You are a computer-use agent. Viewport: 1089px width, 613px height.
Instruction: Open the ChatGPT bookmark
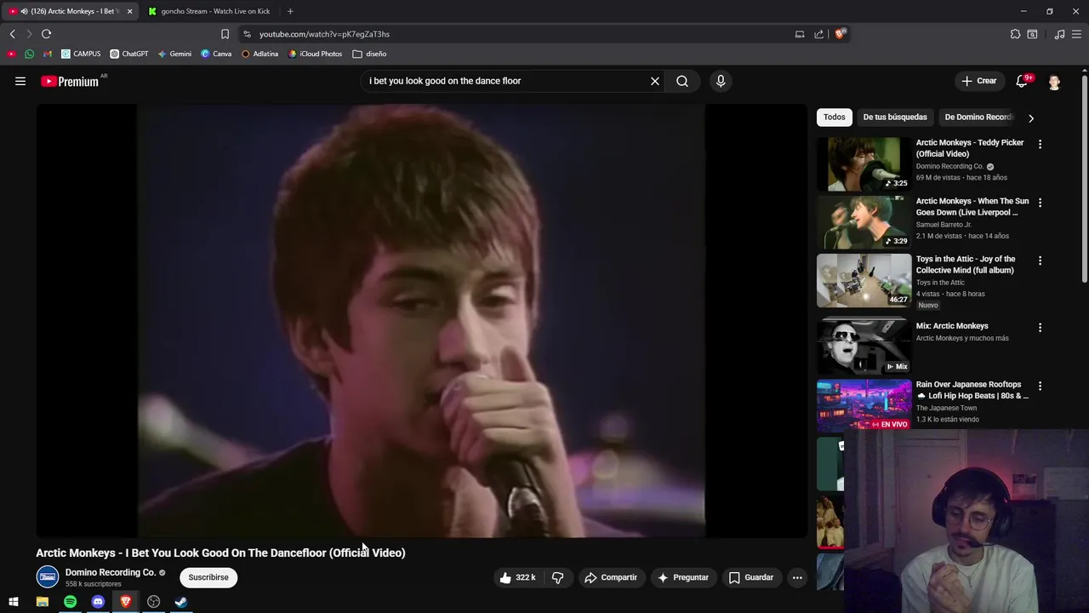[x=128, y=54]
